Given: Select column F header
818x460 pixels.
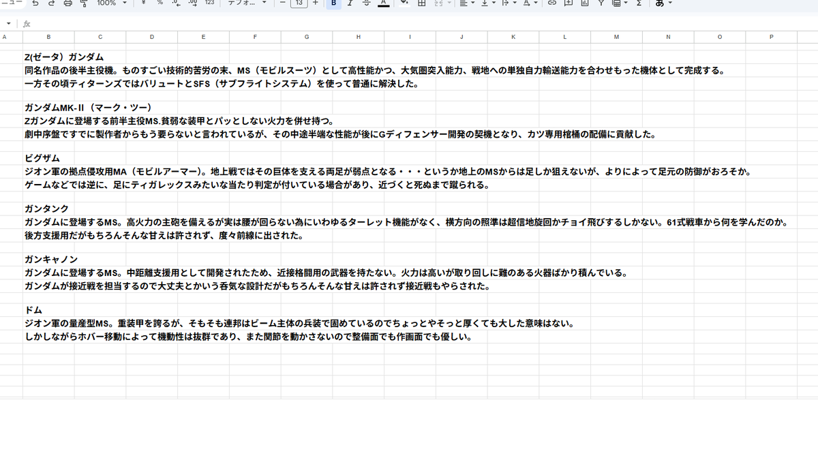Looking at the screenshot, I should click(255, 37).
